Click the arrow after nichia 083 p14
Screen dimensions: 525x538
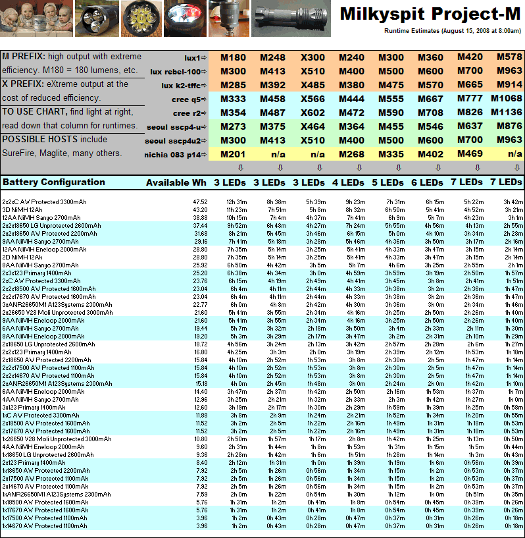coord(203,155)
